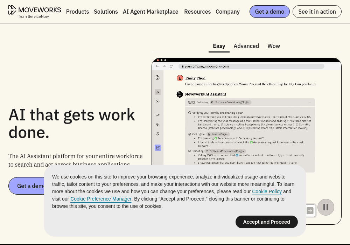
Task: Click the blue ZoomPro icon
Action: tap(237, 155)
